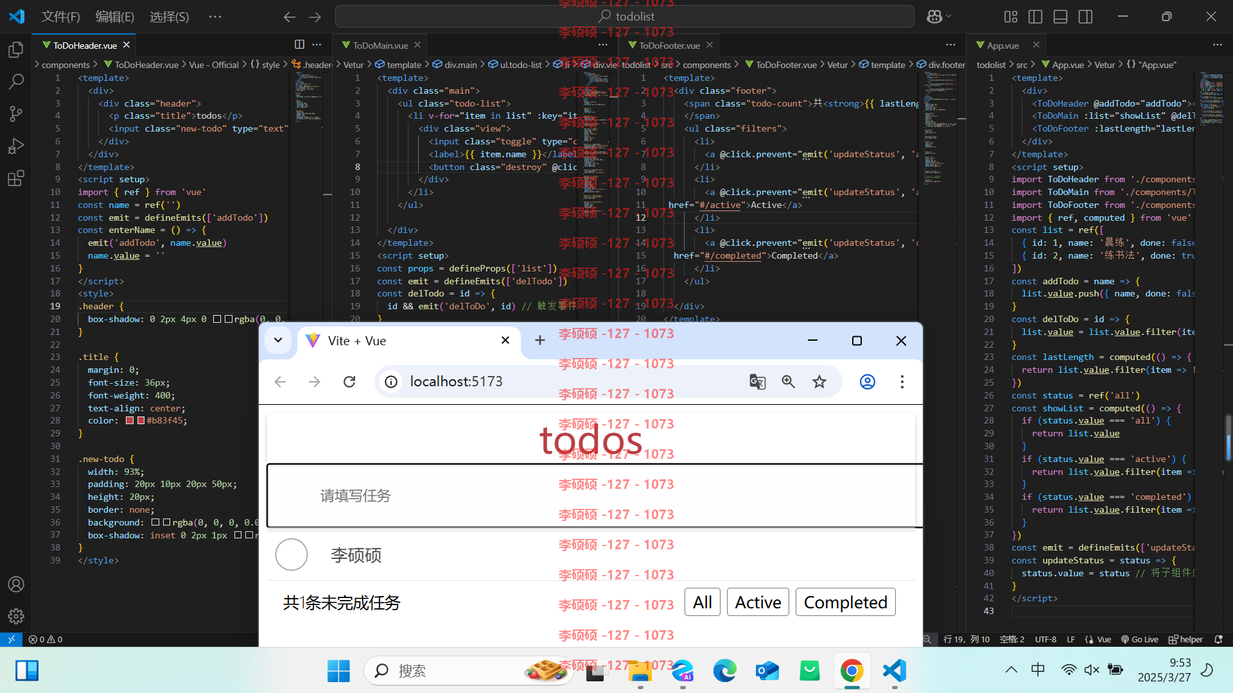
Task: Toggle the round checkbox for 李硕硕
Action: click(292, 554)
